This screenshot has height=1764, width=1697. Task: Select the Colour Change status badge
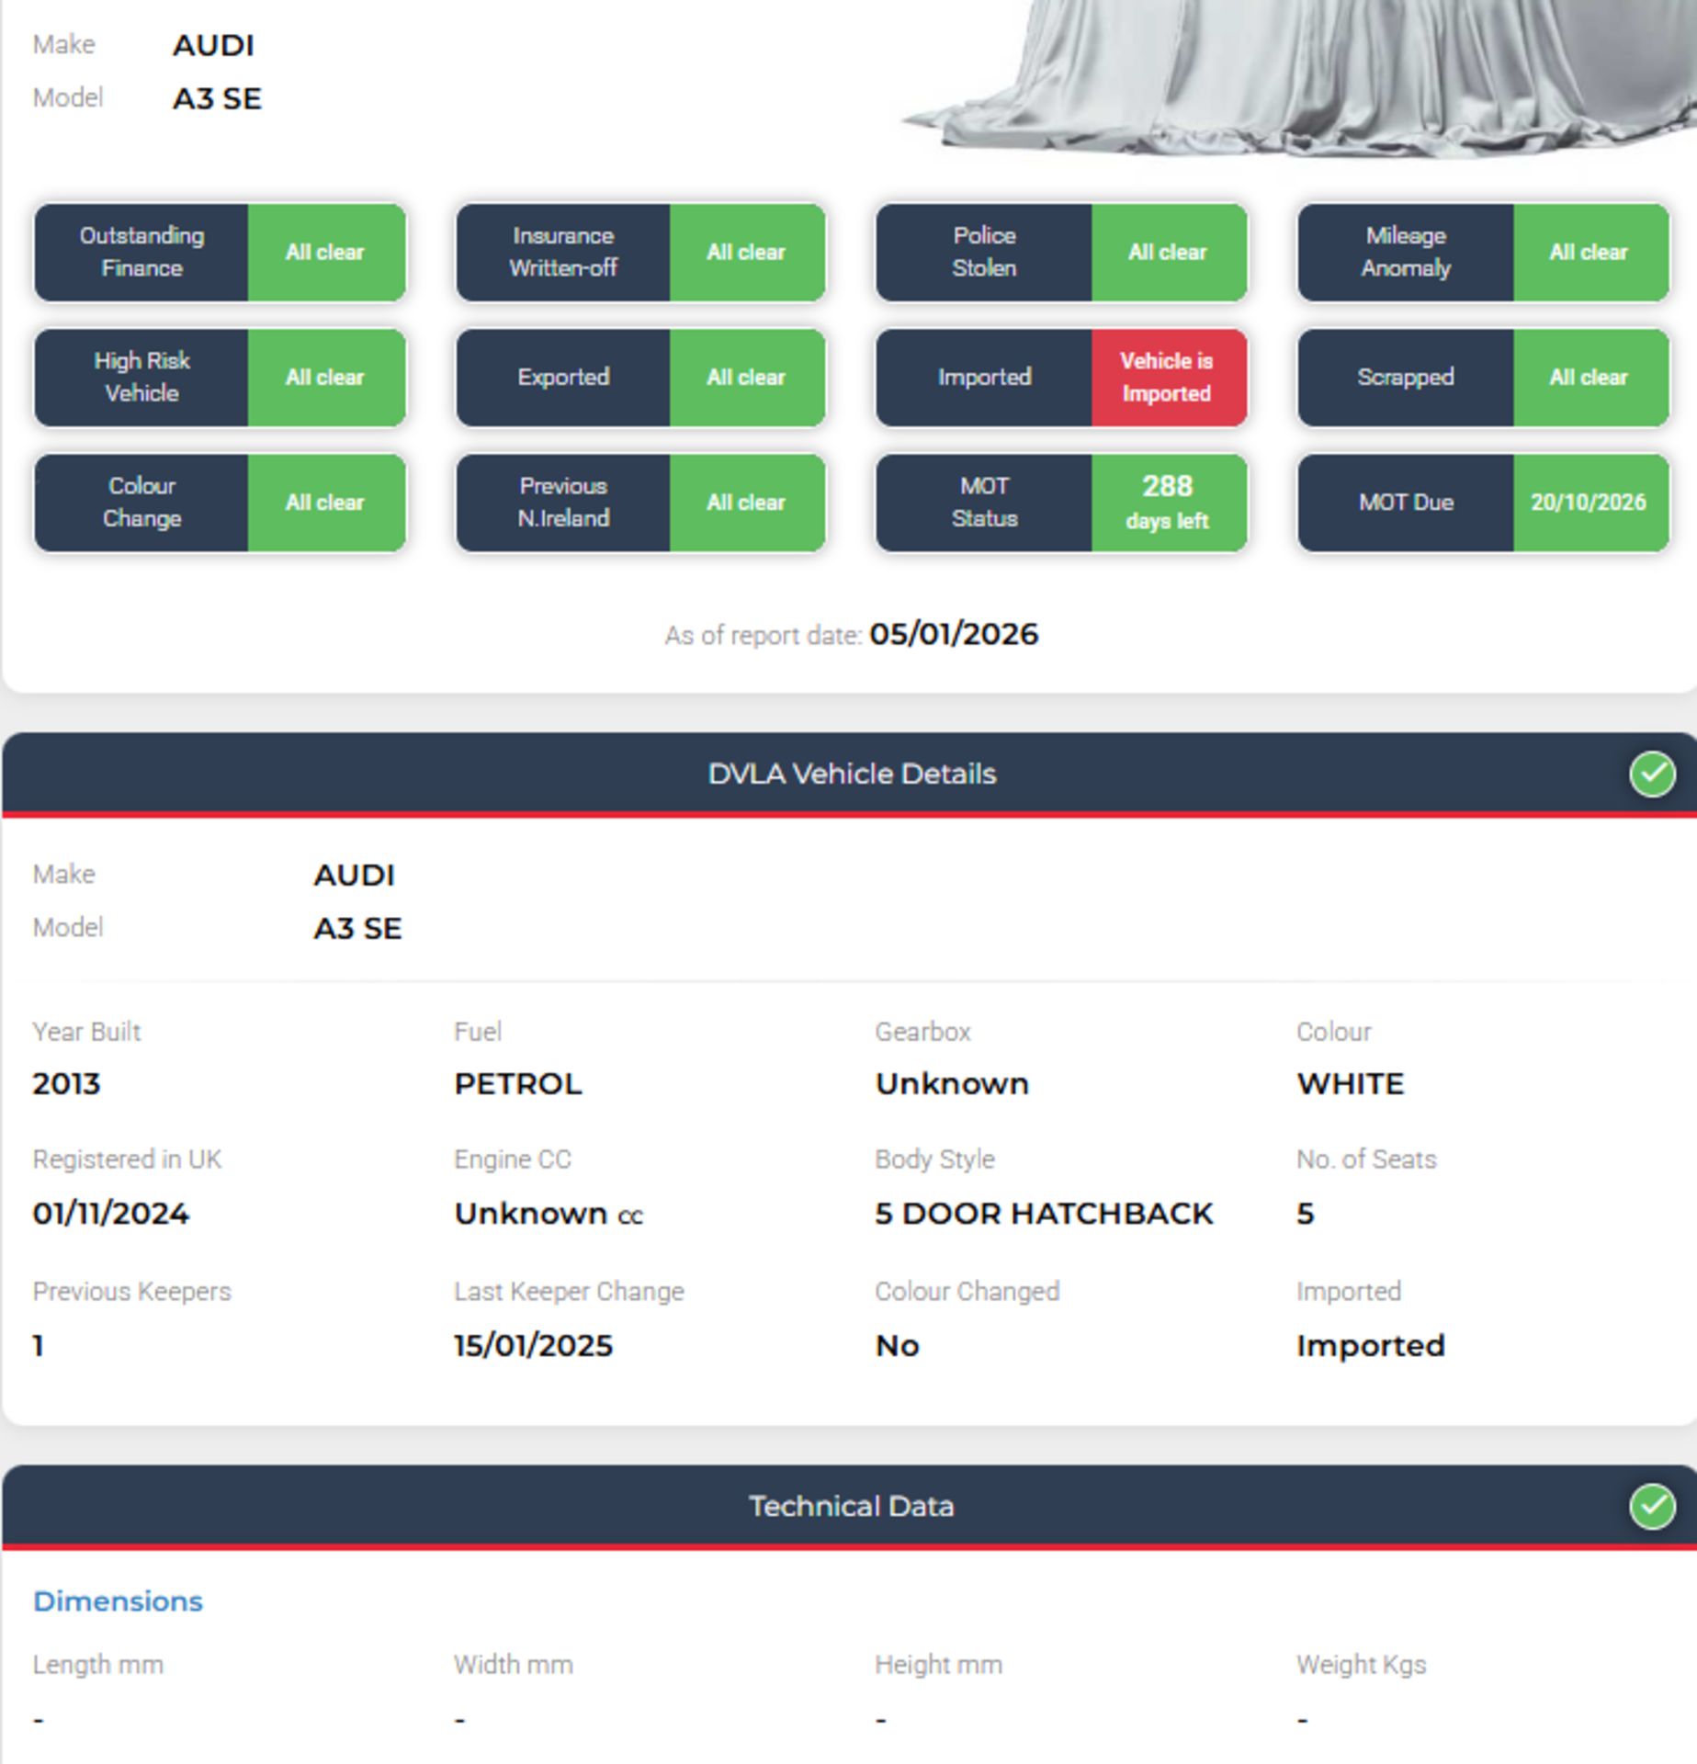pyautogui.click(x=220, y=503)
